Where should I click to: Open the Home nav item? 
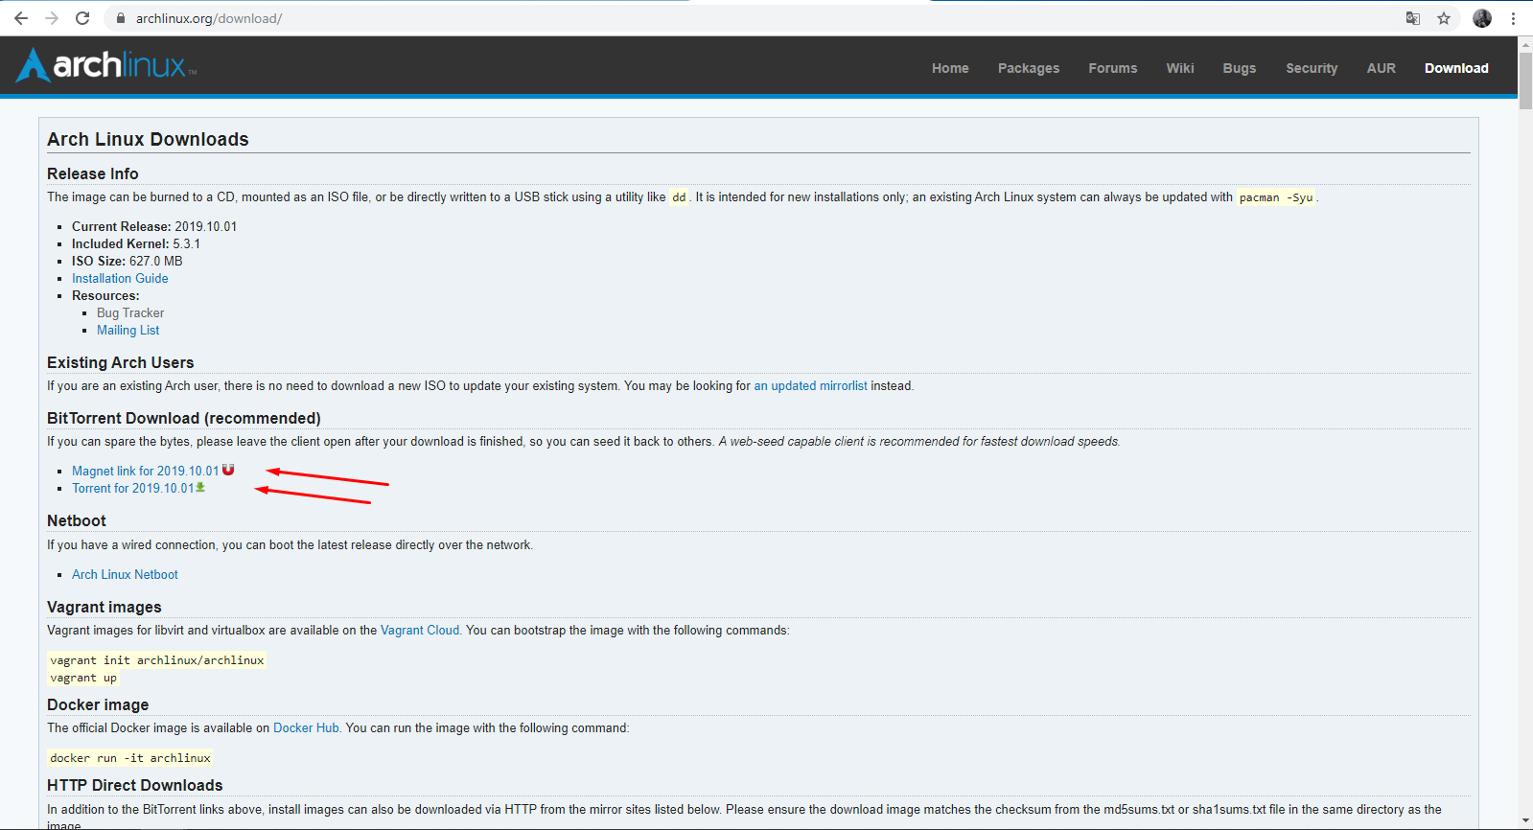[950, 68]
